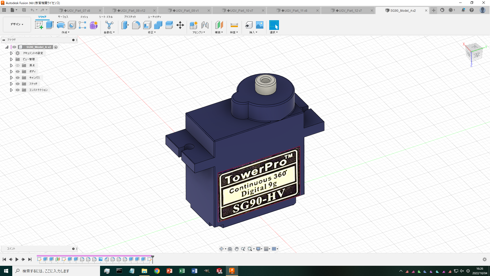Open the アセンブリ dropdown menu

click(x=199, y=32)
